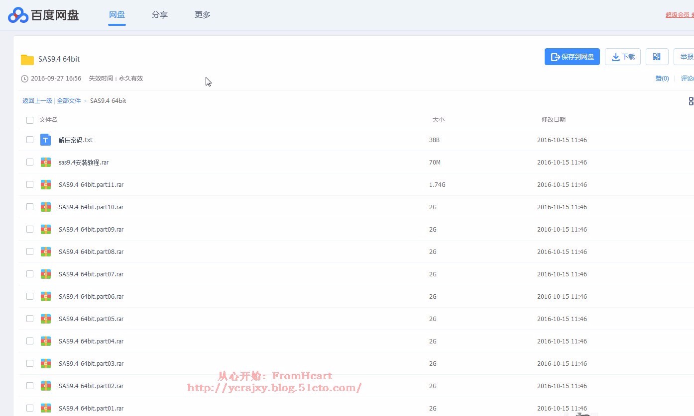The image size is (694, 416).
Task: Switch to grid view icon
Action: point(691,101)
